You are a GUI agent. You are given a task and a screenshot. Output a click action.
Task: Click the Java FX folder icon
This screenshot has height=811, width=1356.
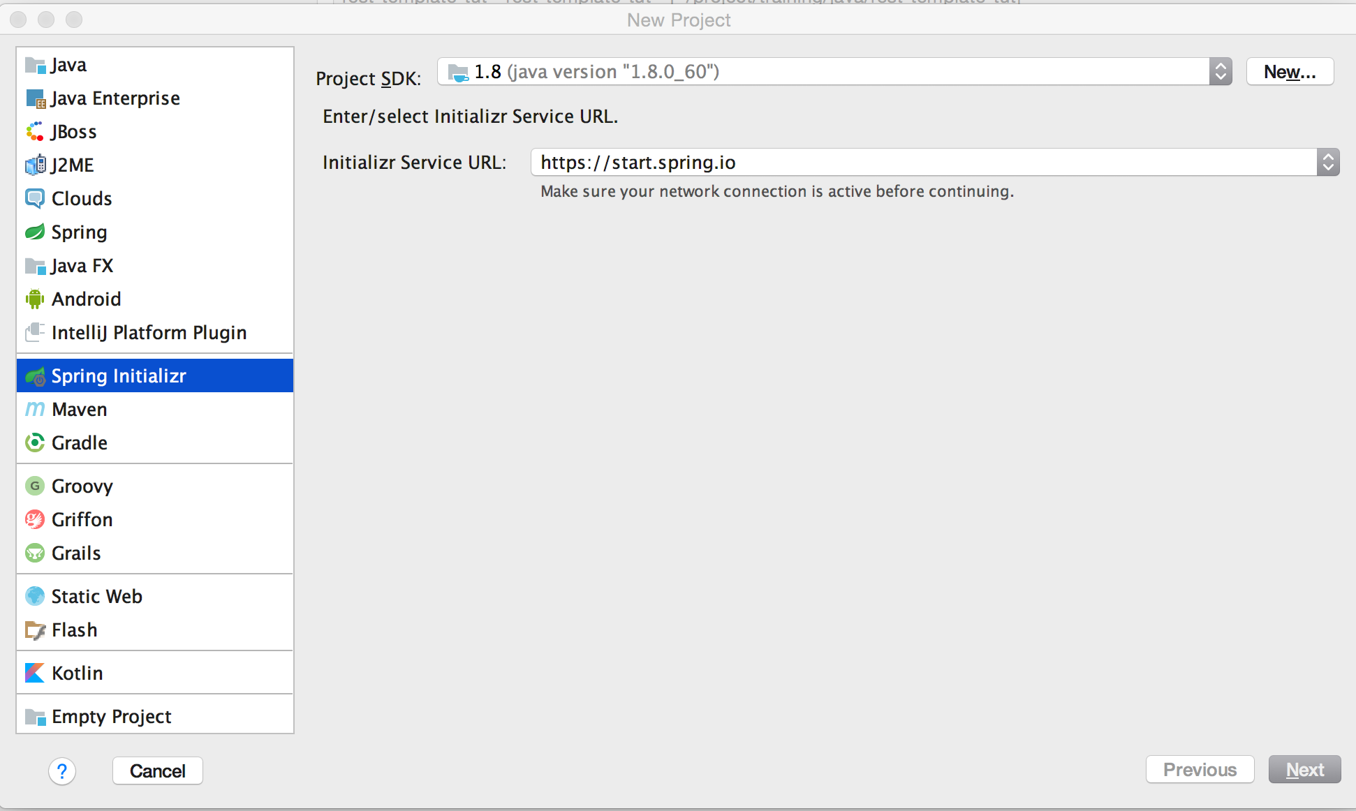coord(35,266)
